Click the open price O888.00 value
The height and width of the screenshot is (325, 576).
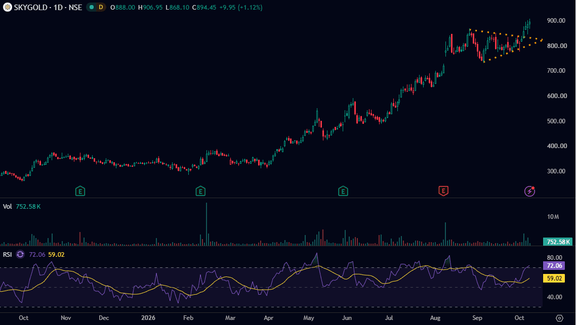122,8
